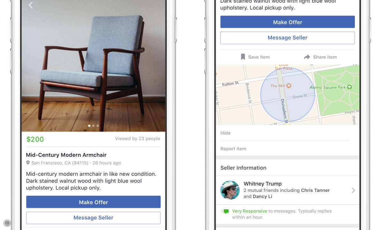Viewport: 383px width, 230px height.
Task: Click the armchair product photo
Action: [94, 65]
